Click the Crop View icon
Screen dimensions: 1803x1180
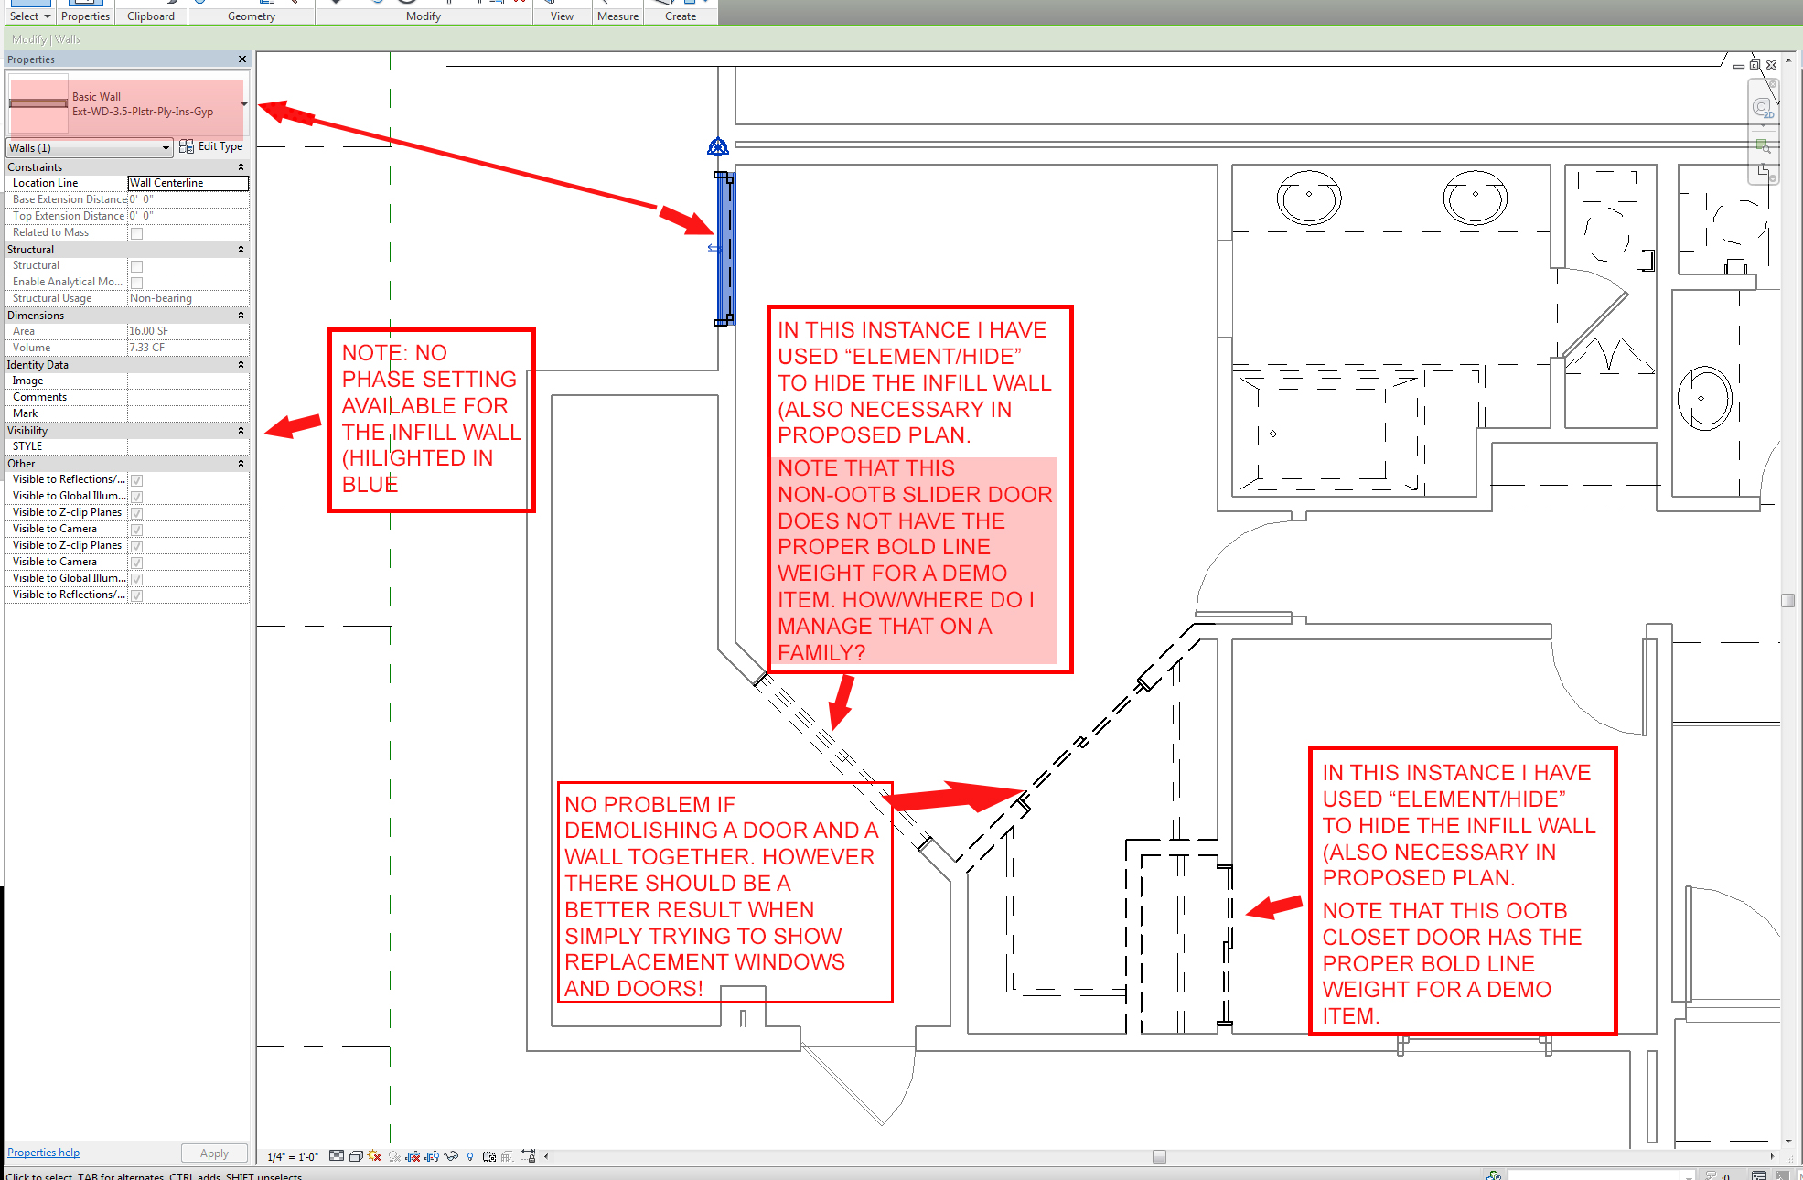413,1156
